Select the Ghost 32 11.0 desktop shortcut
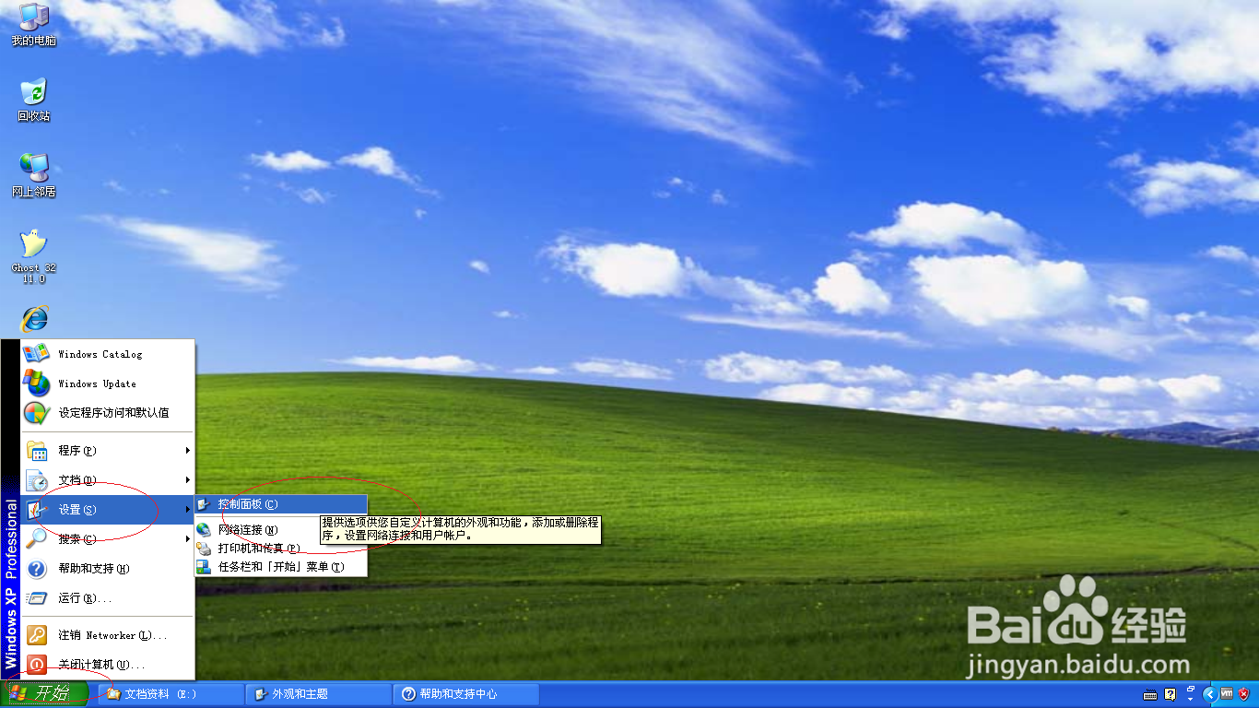1259x708 pixels. click(34, 255)
